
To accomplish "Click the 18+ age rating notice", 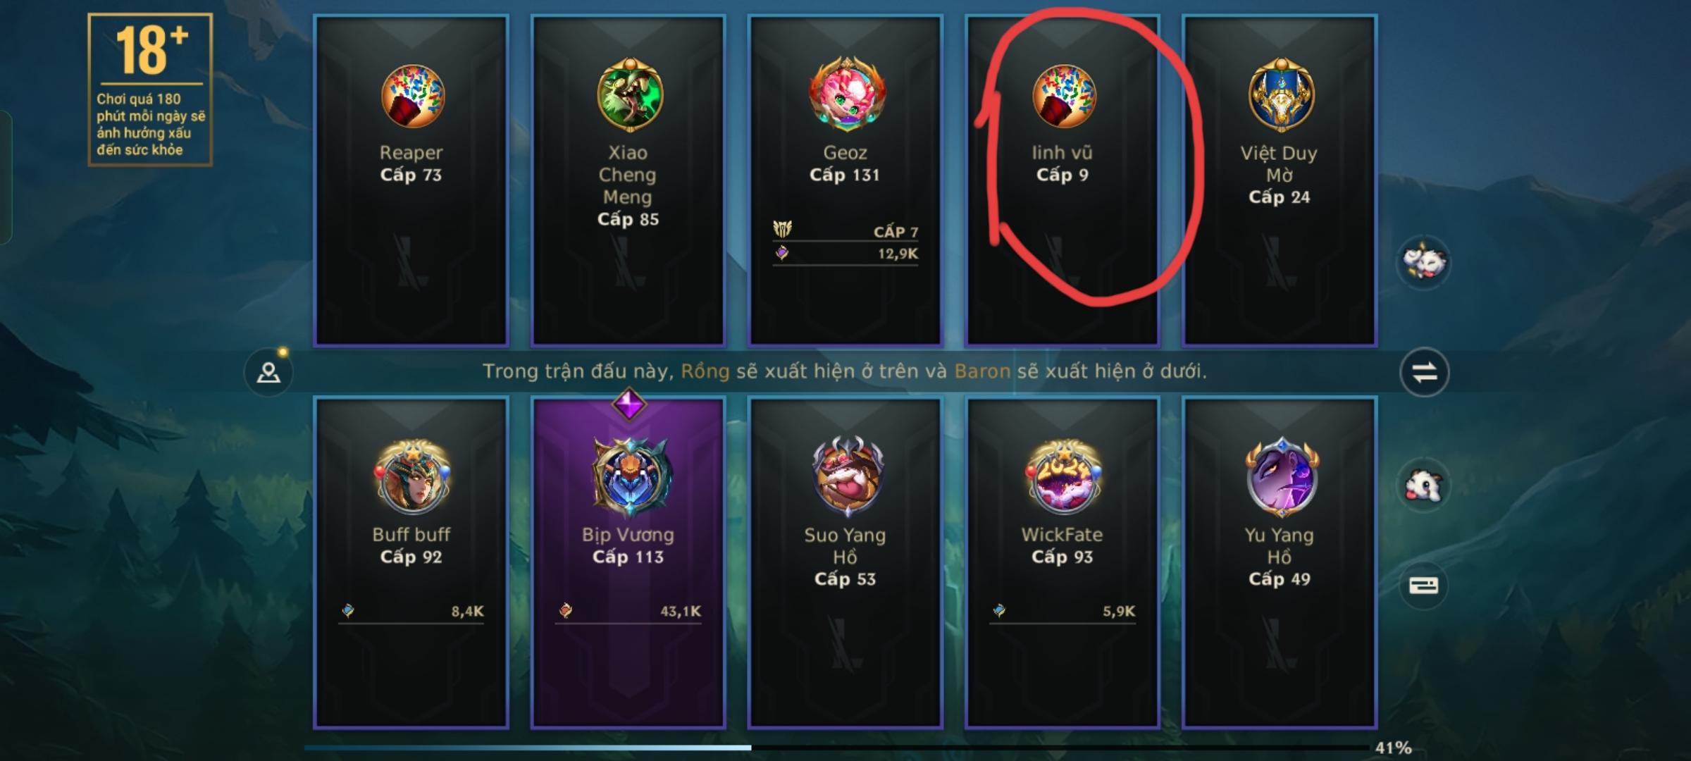I will (x=150, y=89).
